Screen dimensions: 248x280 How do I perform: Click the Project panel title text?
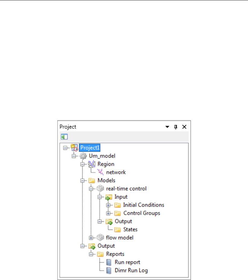click(68, 127)
